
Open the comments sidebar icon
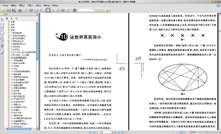pyautogui.click(x=2, y=40)
